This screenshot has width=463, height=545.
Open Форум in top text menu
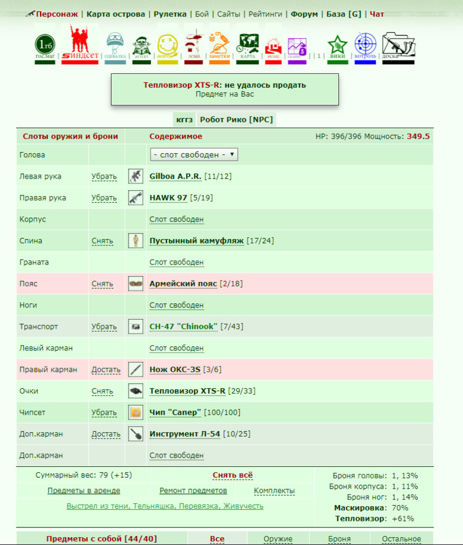coord(304,15)
